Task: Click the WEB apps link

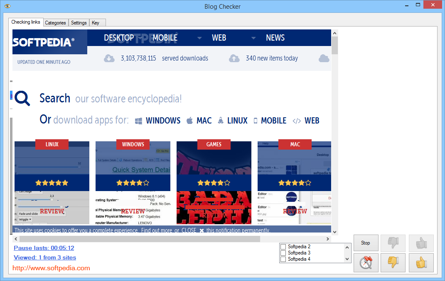Action: point(312,121)
